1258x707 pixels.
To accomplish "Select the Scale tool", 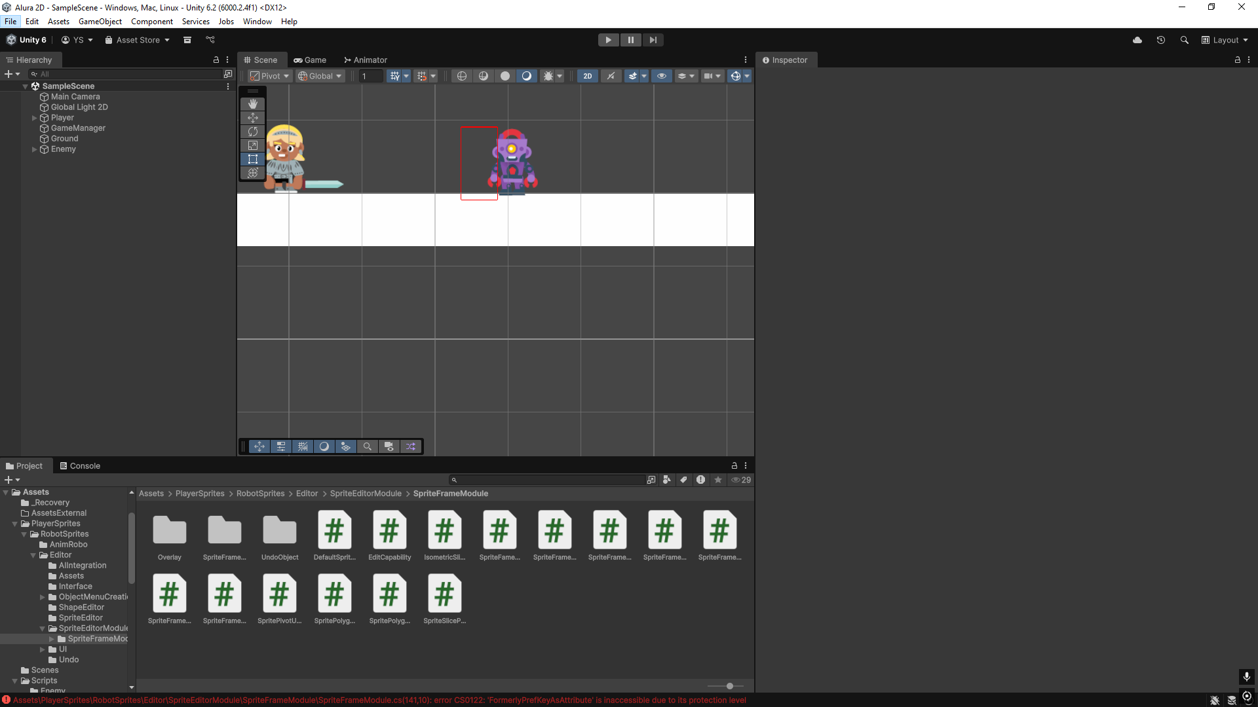I will pyautogui.click(x=253, y=145).
